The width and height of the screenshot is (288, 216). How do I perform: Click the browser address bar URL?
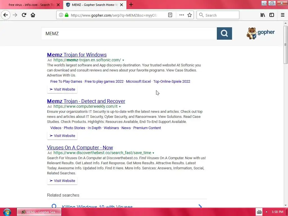pos(114,15)
